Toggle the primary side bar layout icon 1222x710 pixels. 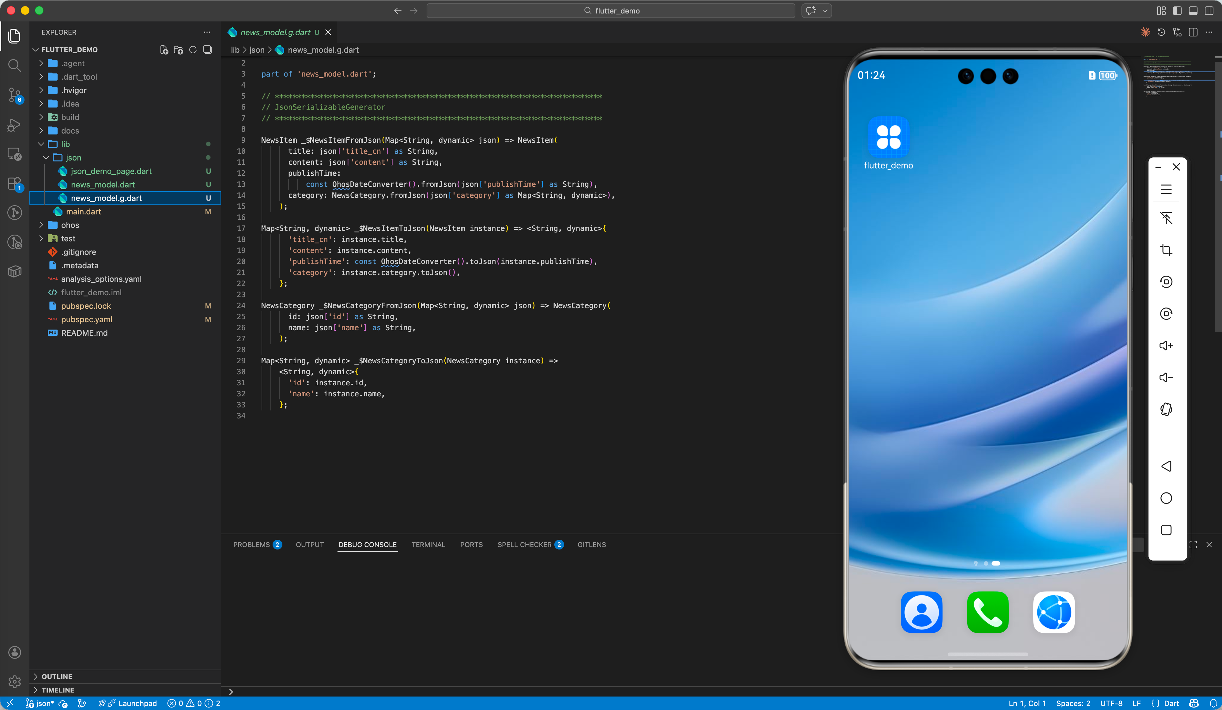tap(1177, 11)
